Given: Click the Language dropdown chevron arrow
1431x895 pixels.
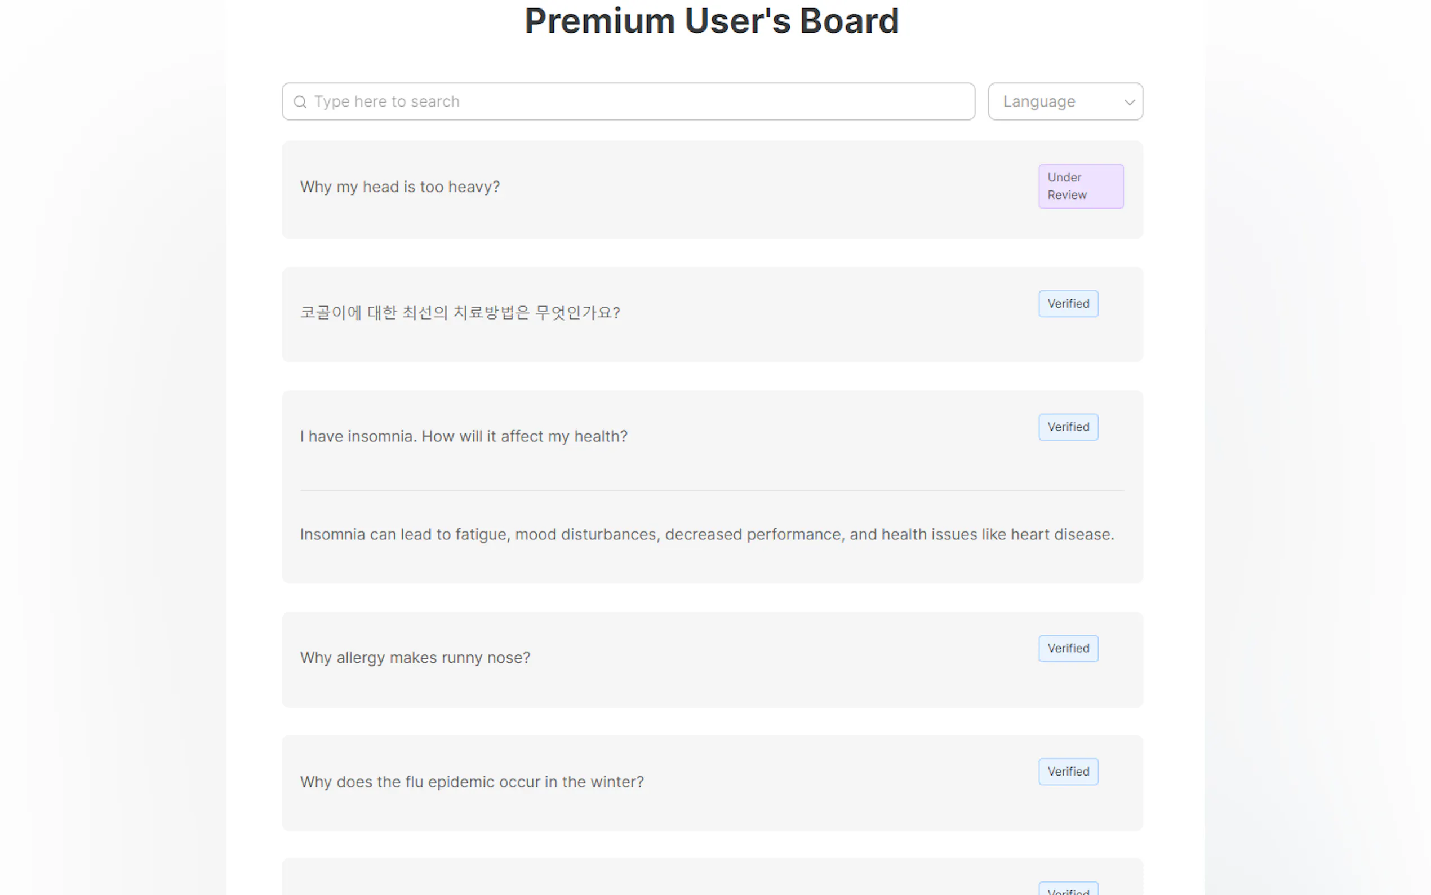Looking at the screenshot, I should pos(1128,103).
